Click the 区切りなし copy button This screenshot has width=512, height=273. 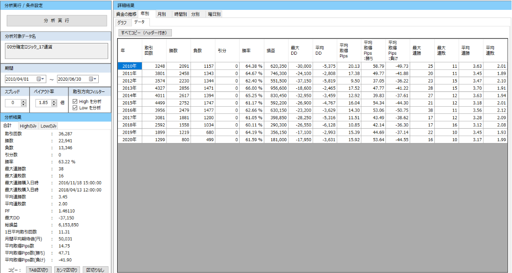pyautogui.click(x=95, y=270)
